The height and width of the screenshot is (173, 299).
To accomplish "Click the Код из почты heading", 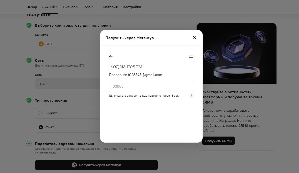I will [x=125, y=66].
